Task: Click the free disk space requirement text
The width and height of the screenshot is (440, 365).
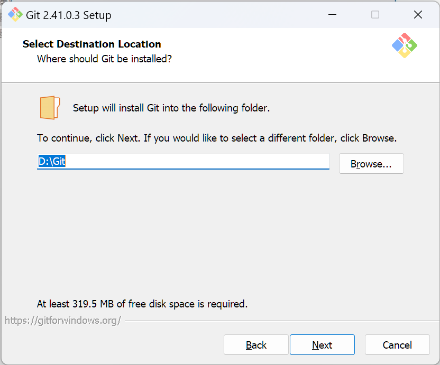Action: pos(142,304)
